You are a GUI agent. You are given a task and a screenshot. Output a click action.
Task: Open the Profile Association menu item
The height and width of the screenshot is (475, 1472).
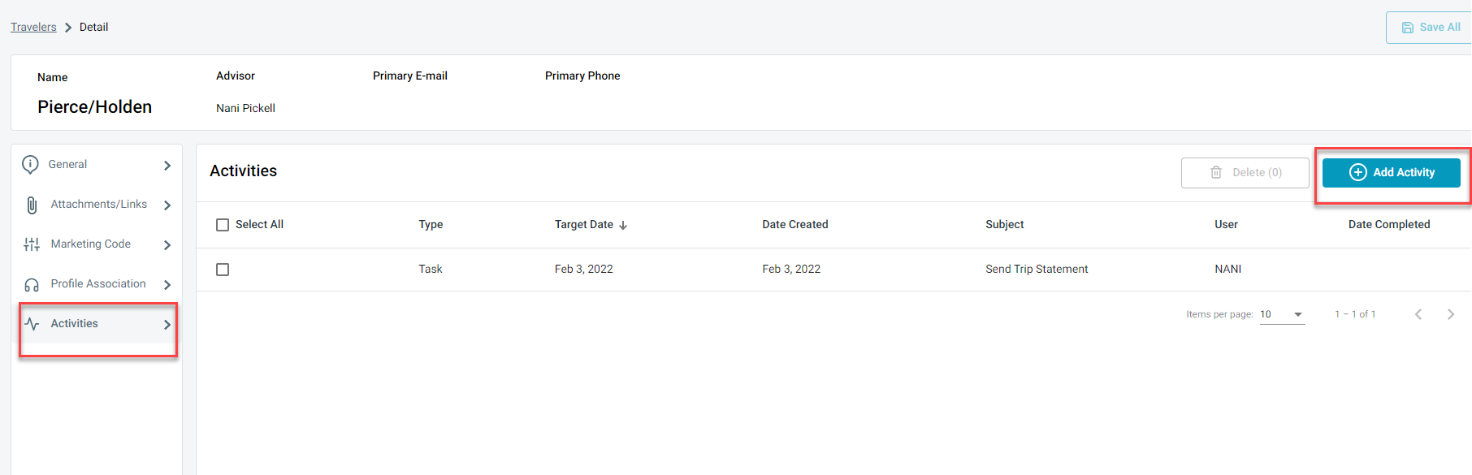[98, 284]
